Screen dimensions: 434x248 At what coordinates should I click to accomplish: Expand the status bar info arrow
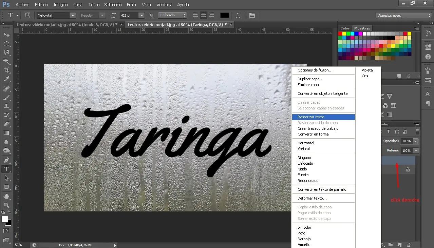click(115, 245)
